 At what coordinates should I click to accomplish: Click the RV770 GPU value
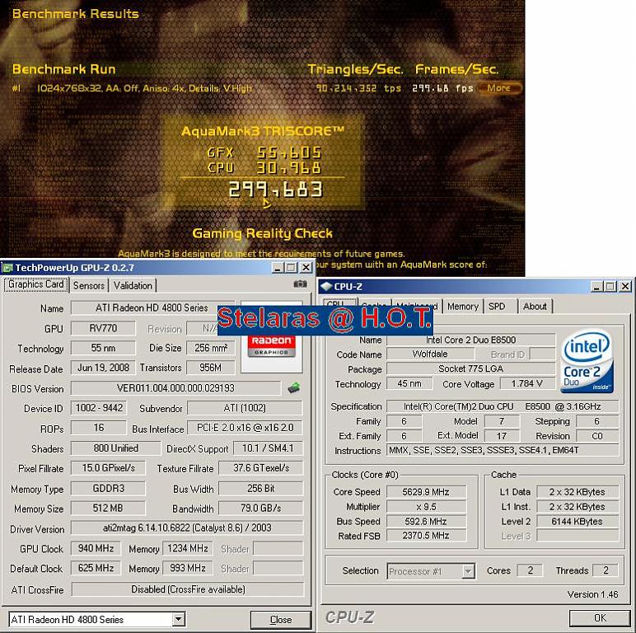(x=103, y=328)
